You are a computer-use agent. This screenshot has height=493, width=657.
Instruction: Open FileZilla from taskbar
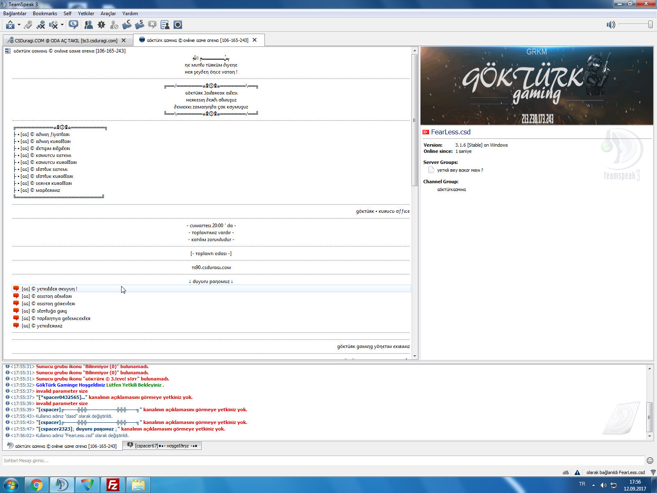coord(113,485)
